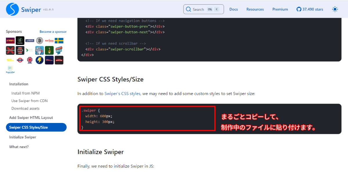Open the teal ribbon badge sponsor logo
The height and width of the screenshot is (174, 348).
(x=59, y=50)
